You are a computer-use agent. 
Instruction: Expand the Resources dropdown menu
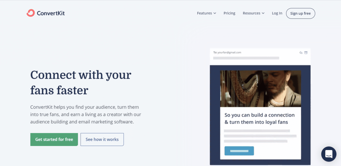coord(253,13)
